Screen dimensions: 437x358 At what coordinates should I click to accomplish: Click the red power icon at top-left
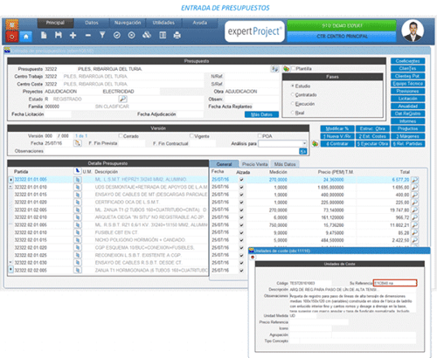(12, 37)
